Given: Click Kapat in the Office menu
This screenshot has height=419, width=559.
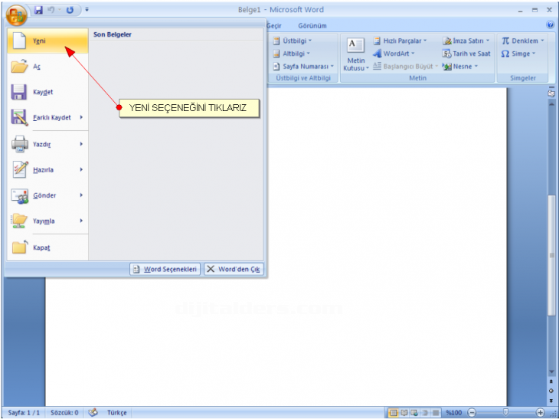Looking at the screenshot, I should [x=47, y=247].
